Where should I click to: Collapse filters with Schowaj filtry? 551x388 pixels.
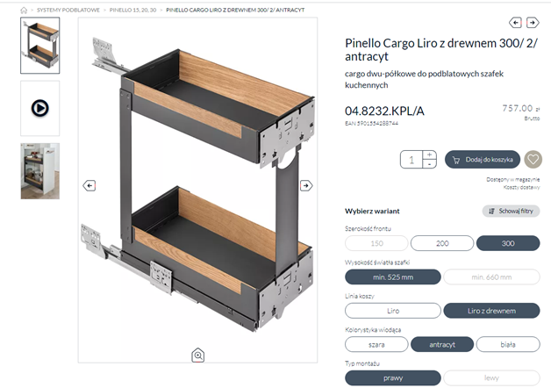coord(511,212)
